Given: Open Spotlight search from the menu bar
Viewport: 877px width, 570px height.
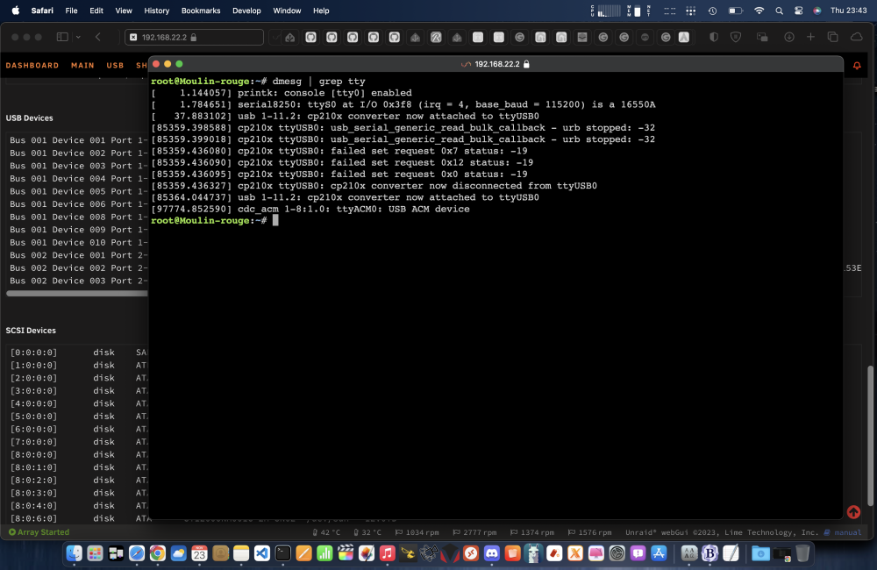Looking at the screenshot, I should coord(779,11).
